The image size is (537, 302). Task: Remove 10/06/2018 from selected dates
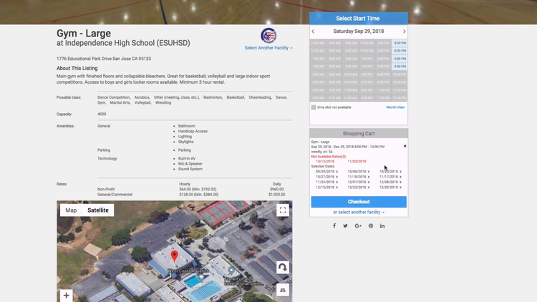point(369,172)
